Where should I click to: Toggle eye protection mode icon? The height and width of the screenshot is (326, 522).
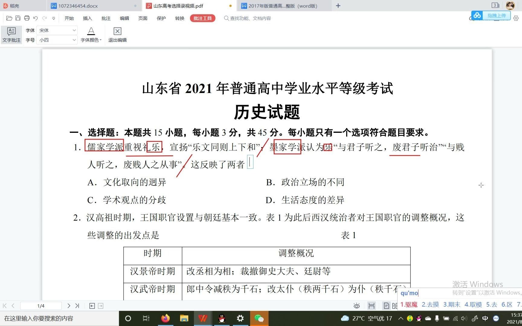pos(357,306)
